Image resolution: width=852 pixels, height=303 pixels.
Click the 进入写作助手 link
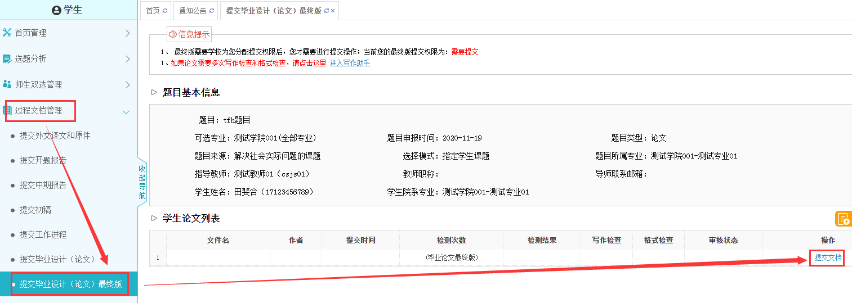click(350, 63)
